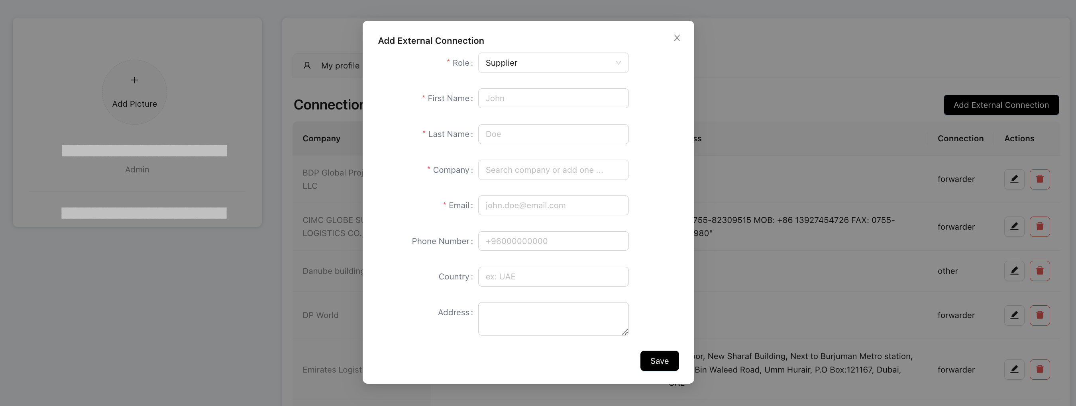Screen dimensions: 1076x406
Task: Edit the Emirates Logistics connection
Action: [x=1014, y=369]
